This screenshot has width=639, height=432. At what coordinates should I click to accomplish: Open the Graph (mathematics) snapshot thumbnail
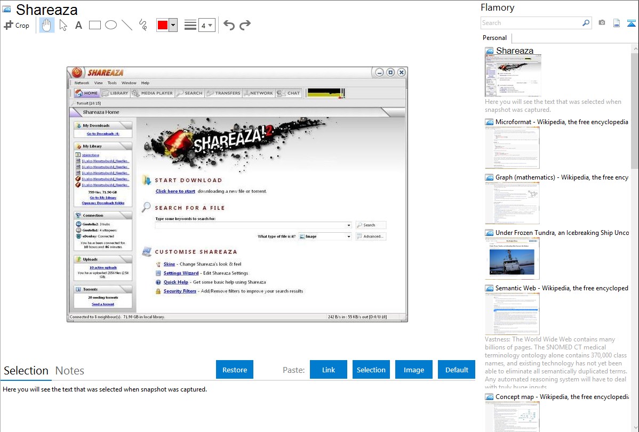(512, 203)
